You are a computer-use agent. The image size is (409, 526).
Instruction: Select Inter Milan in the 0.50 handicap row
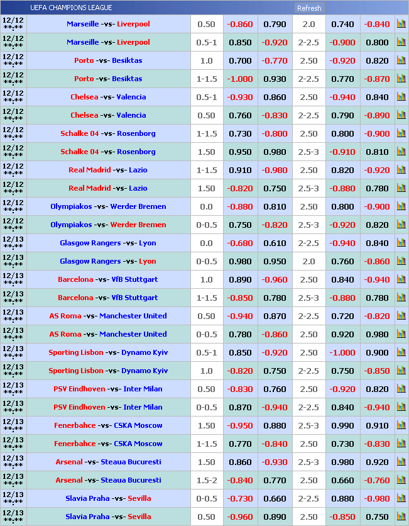(143, 389)
